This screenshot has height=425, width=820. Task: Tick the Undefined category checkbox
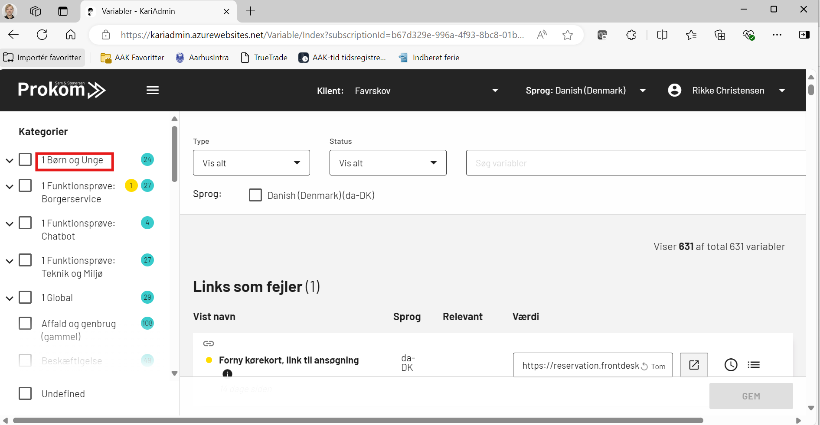(25, 393)
